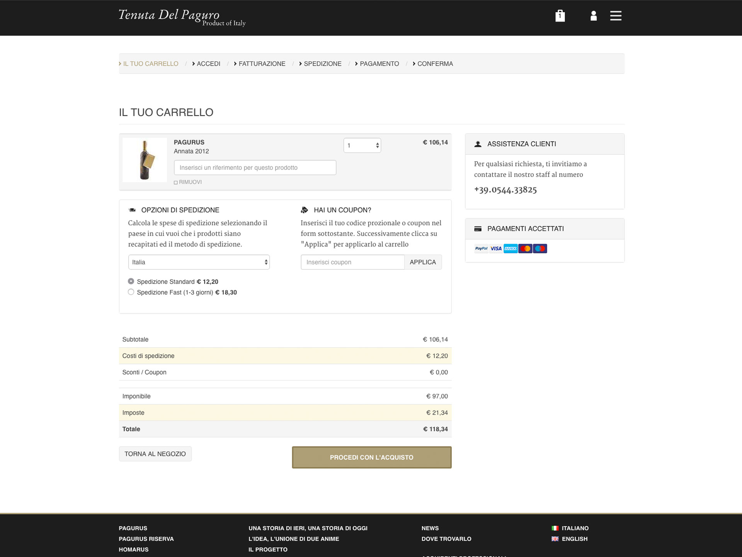Click the Sconti / Coupon row label
The width and height of the screenshot is (742, 557).
(144, 372)
